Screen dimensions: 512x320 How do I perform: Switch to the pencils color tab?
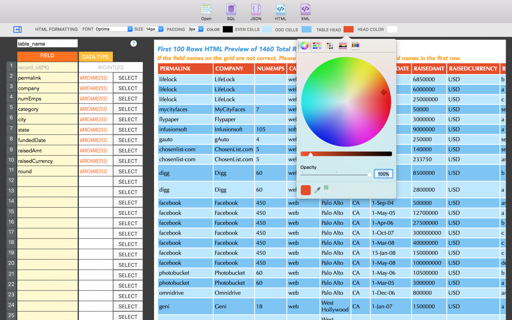[x=355, y=46]
